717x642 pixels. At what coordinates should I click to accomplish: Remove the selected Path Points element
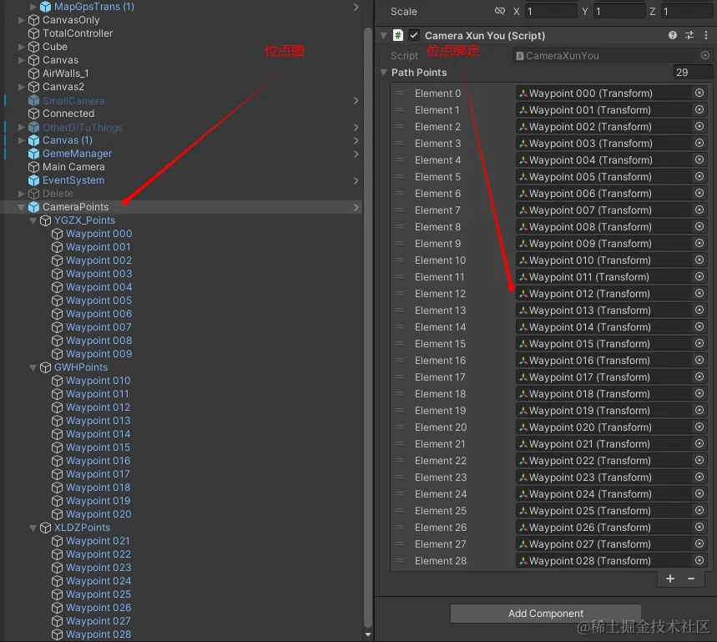(x=691, y=579)
